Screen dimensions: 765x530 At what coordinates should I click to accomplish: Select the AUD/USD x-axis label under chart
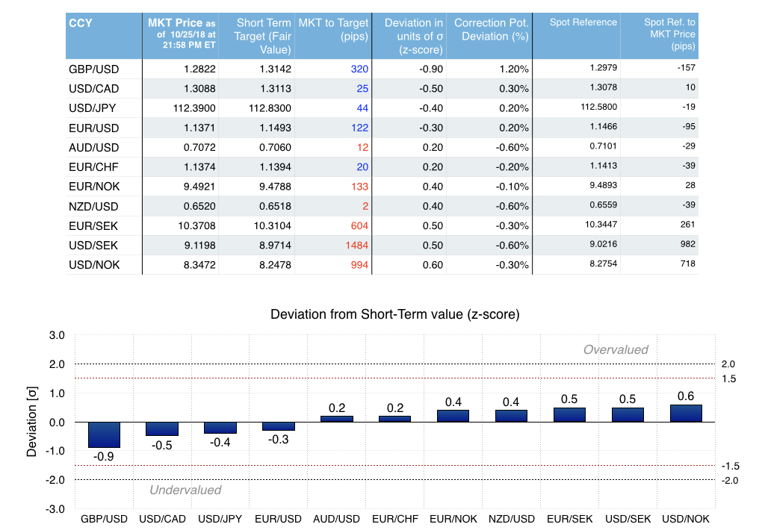(x=337, y=519)
